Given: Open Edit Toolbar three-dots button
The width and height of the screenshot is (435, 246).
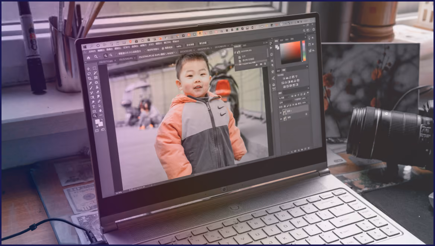Looking at the screenshot, I should [101, 115].
